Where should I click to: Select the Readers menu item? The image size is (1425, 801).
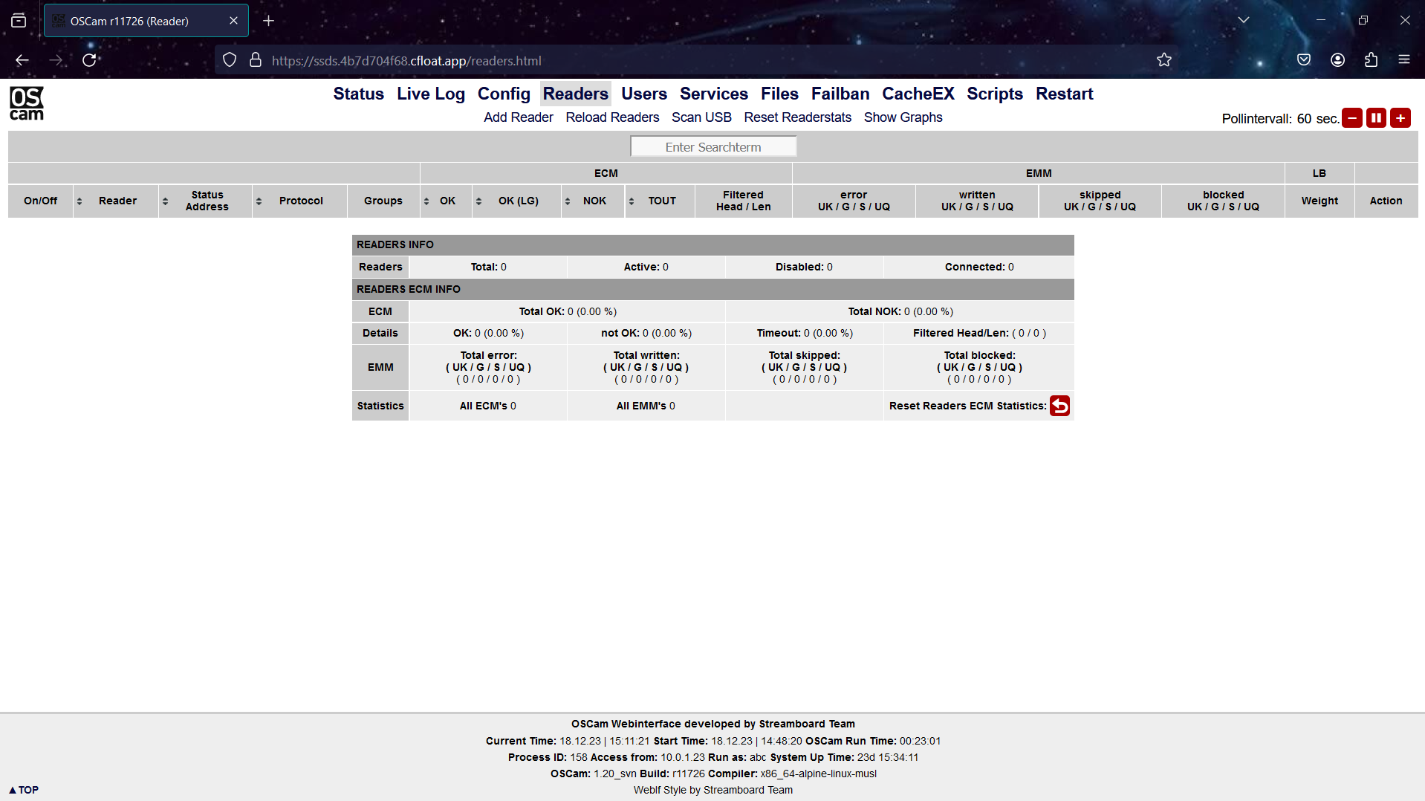tap(575, 94)
